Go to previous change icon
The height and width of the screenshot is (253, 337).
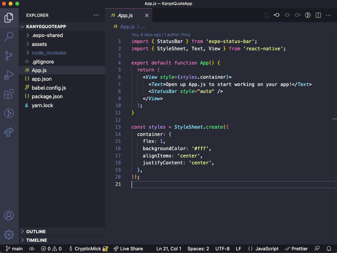(x=277, y=15)
